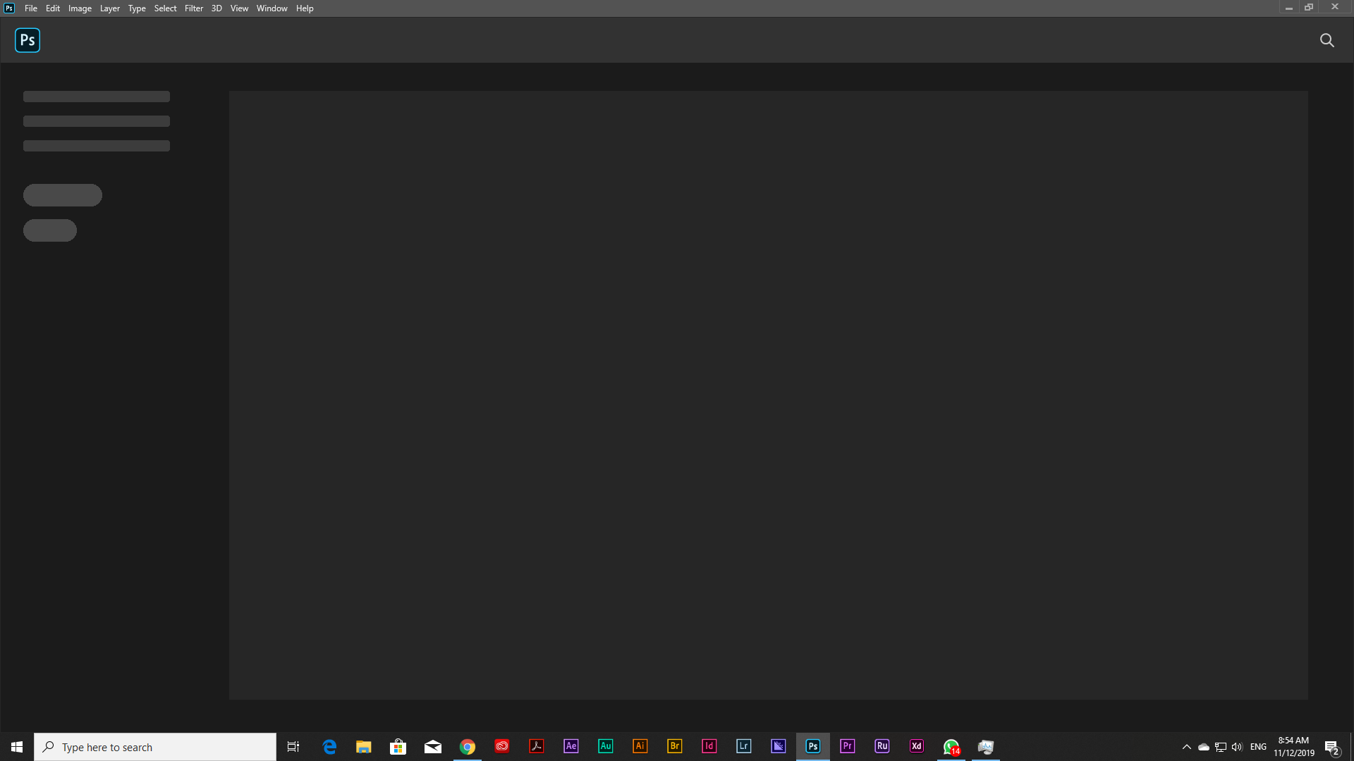Switch the ENG input language
This screenshot has height=761, width=1354.
(1260, 747)
